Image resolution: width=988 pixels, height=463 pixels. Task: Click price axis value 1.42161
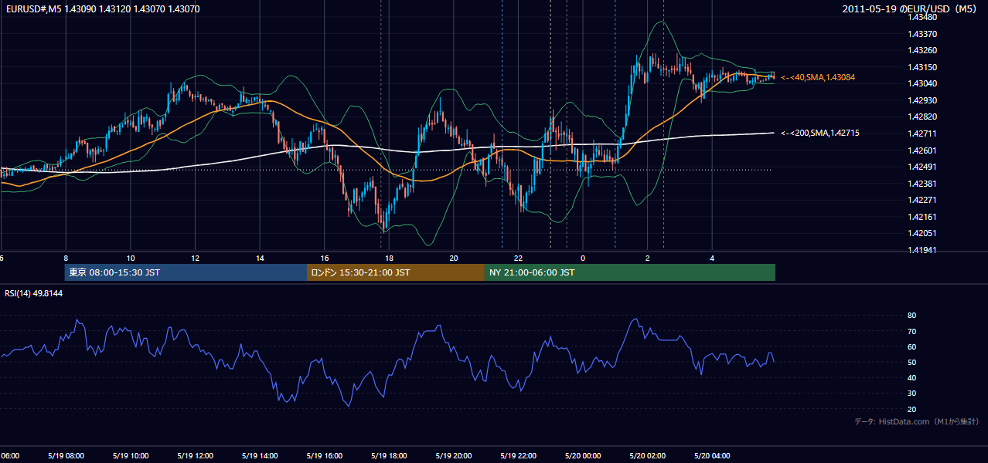pos(922,217)
